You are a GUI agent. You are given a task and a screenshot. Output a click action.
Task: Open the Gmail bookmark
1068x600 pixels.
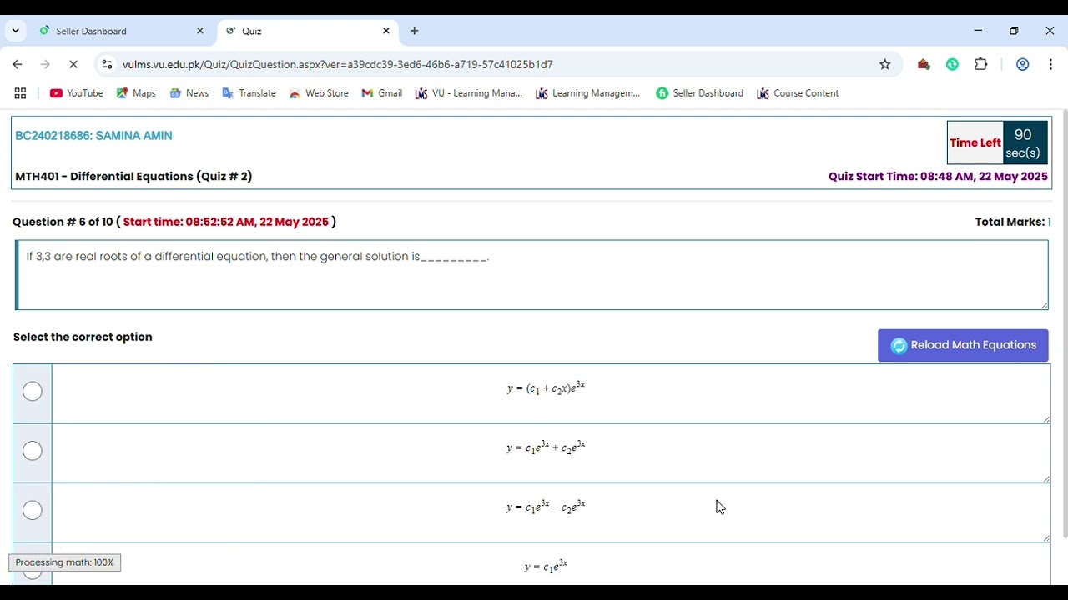pyautogui.click(x=382, y=93)
